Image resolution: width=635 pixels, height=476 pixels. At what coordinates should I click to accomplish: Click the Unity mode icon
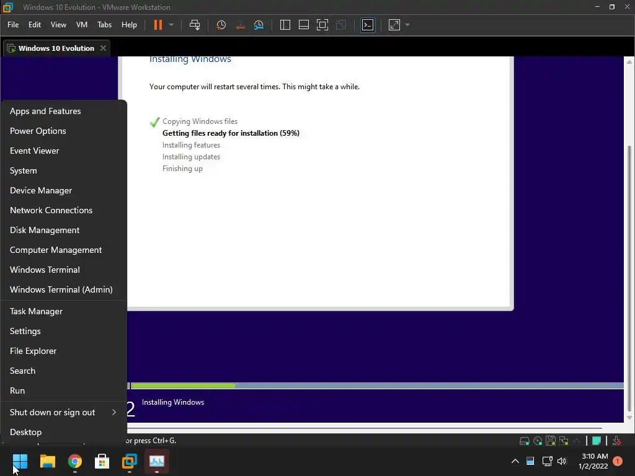pos(342,25)
